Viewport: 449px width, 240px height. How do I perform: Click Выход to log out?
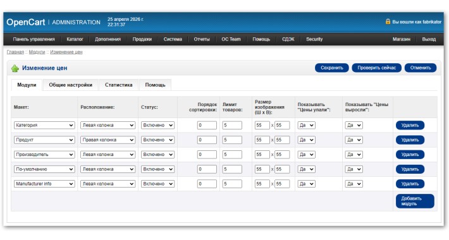(429, 39)
